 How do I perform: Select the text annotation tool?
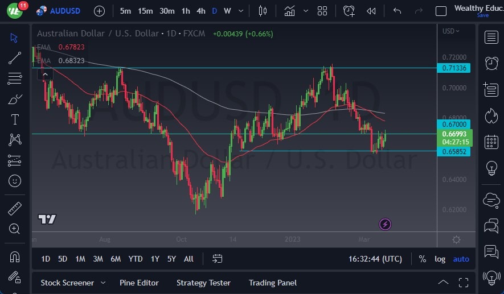[x=15, y=119]
